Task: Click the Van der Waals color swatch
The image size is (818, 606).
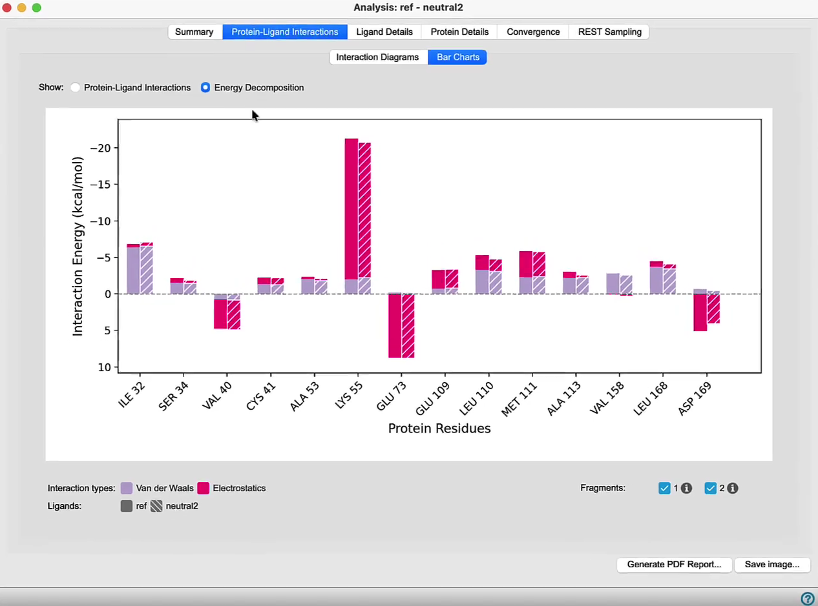Action: 127,489
